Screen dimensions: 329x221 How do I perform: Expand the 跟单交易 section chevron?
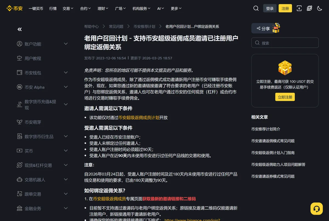66,194
